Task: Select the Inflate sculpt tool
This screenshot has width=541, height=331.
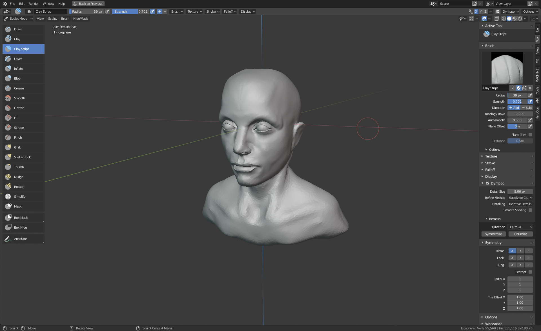Action: coord(19,69)
